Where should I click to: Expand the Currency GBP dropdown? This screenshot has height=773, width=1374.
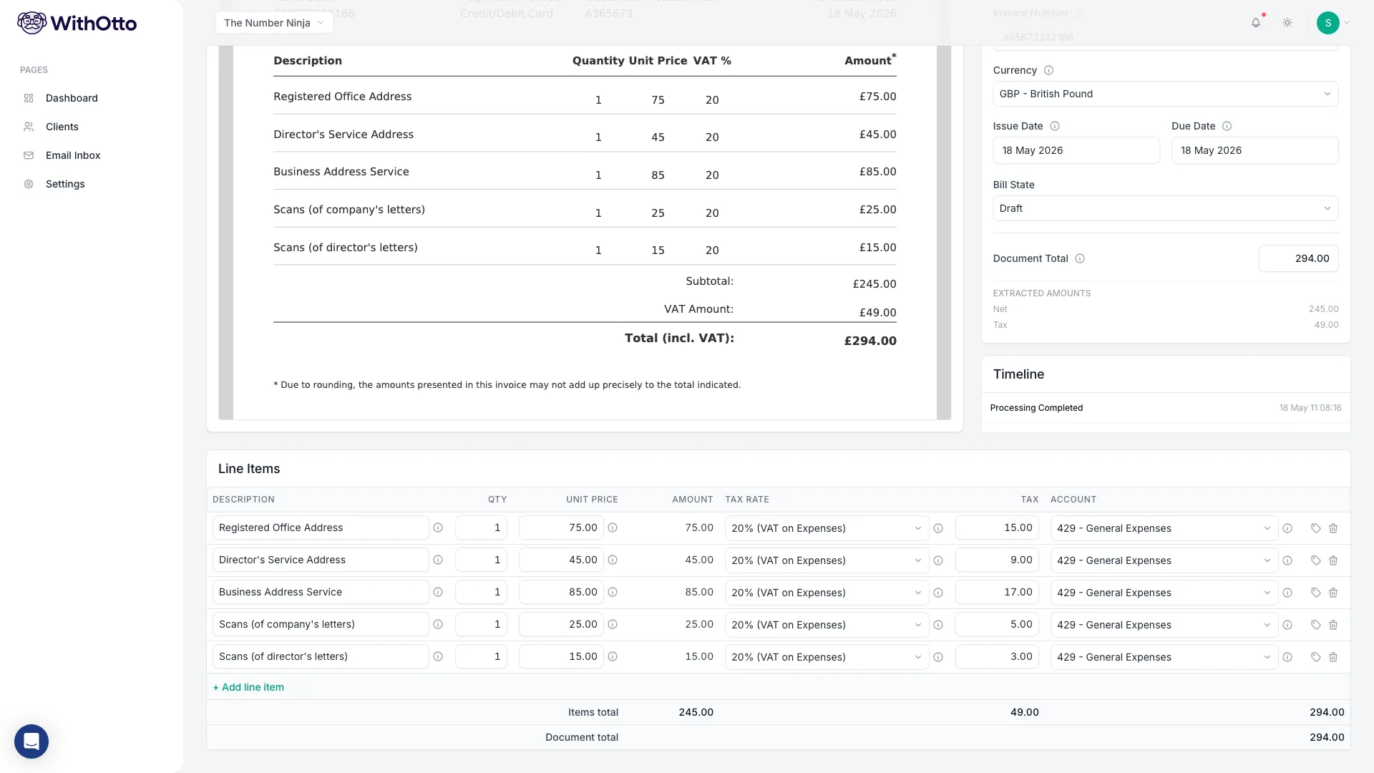point(1165,94)
